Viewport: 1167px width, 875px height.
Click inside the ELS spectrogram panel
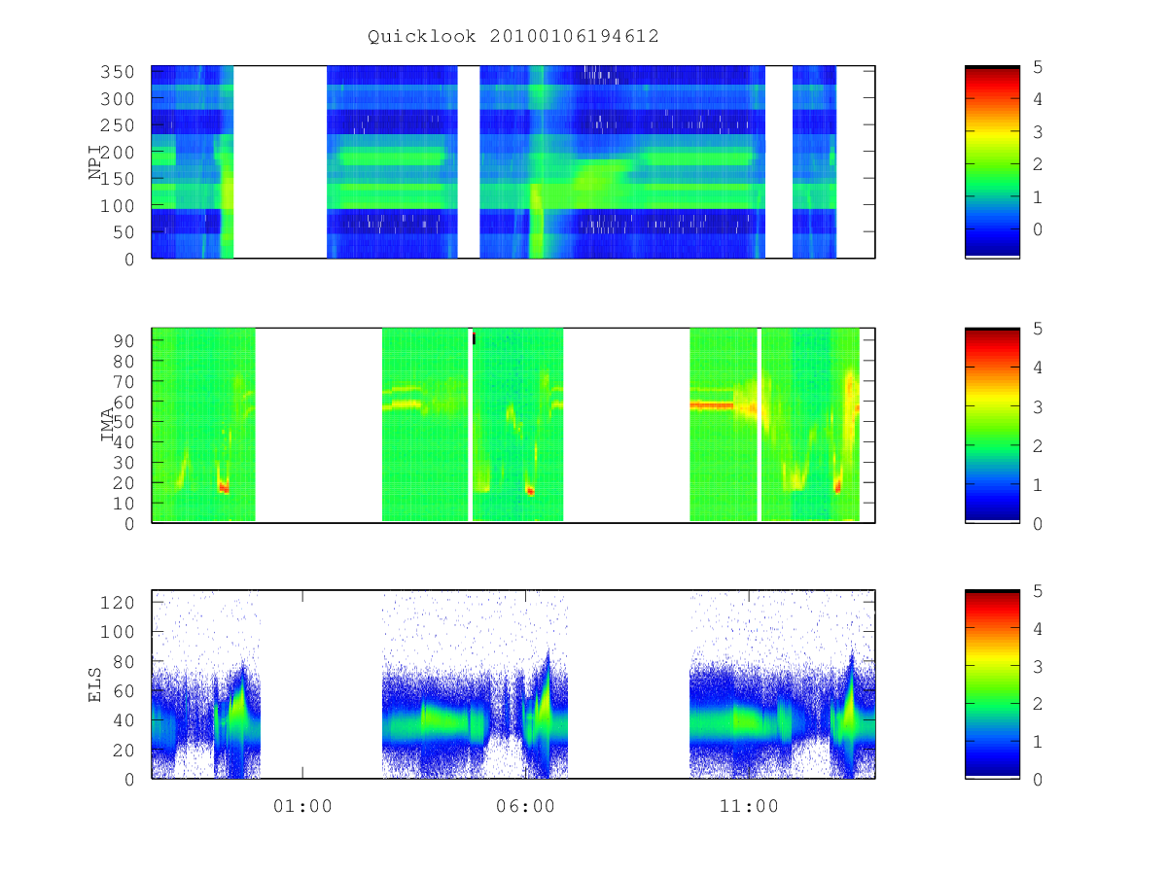click(513, 684)
